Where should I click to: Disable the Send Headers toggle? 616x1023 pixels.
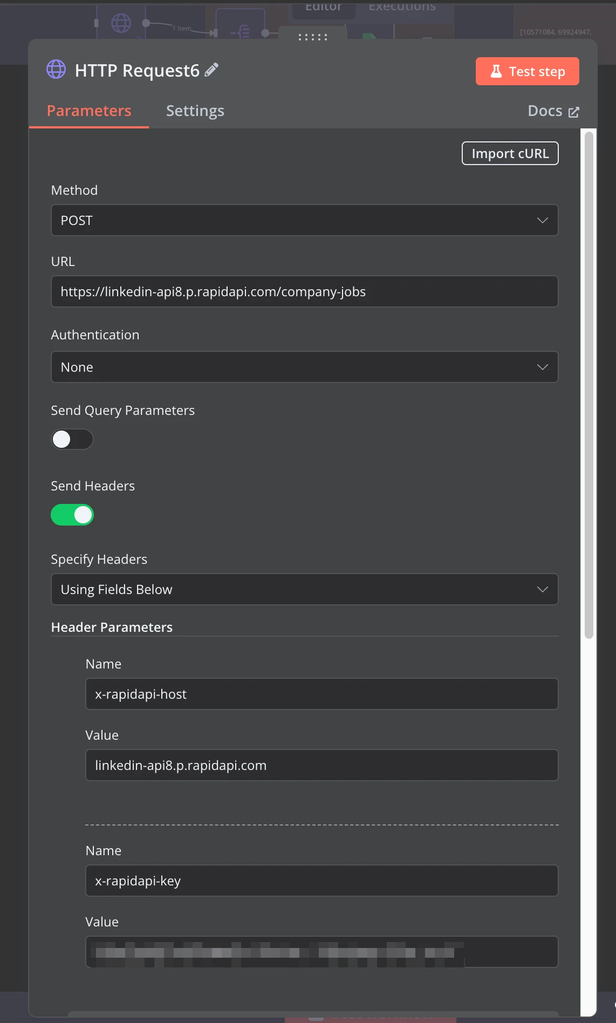click(x=72, y=515)
